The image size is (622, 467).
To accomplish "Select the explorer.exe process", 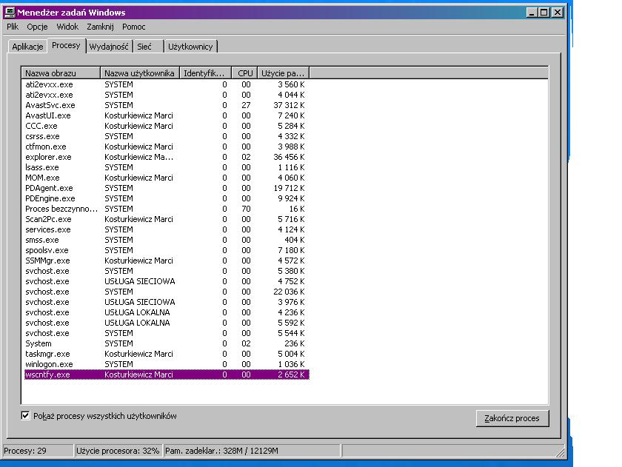I will (167, 157).
